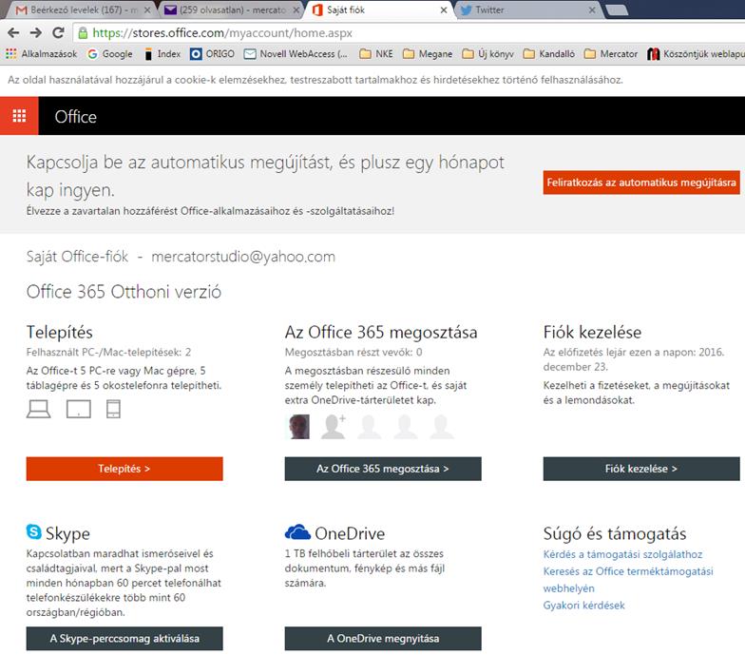Open the Gyakori kérdések link

pyautogui.click(x=583, y=605)
